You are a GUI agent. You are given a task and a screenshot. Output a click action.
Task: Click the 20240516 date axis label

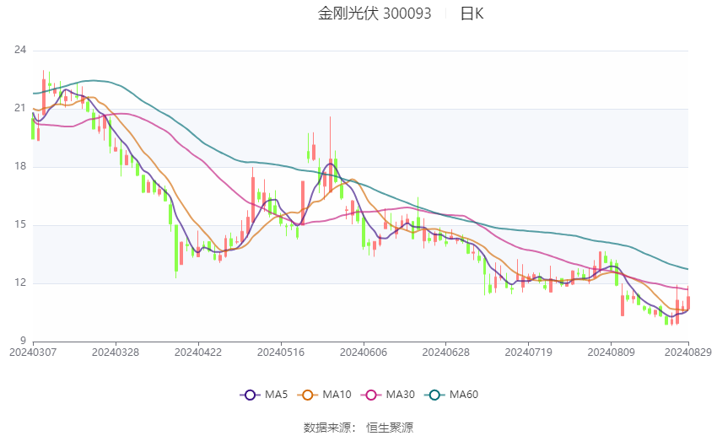coord(281,353)
